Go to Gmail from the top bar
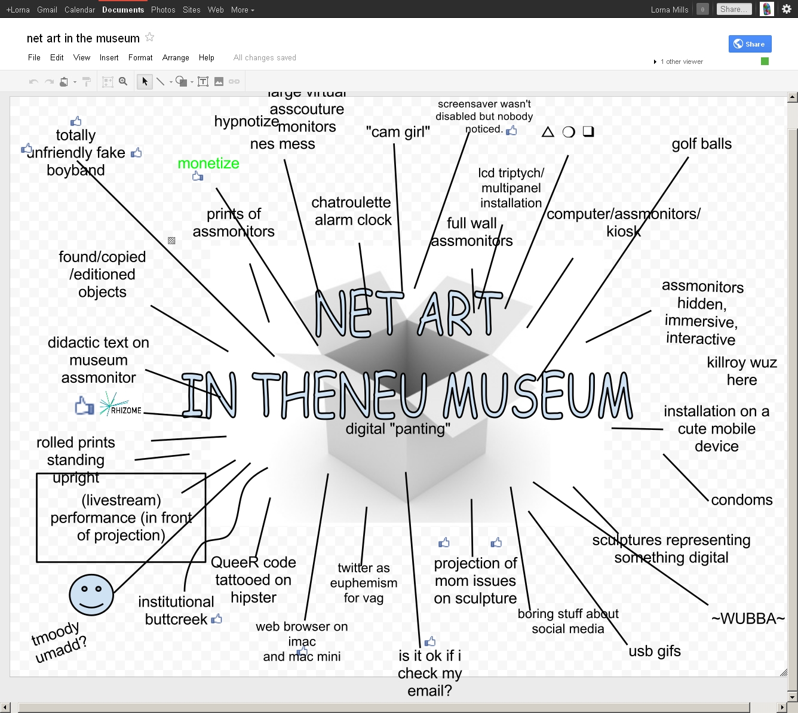This screenshot has width=798, height=713. point(47,10)
